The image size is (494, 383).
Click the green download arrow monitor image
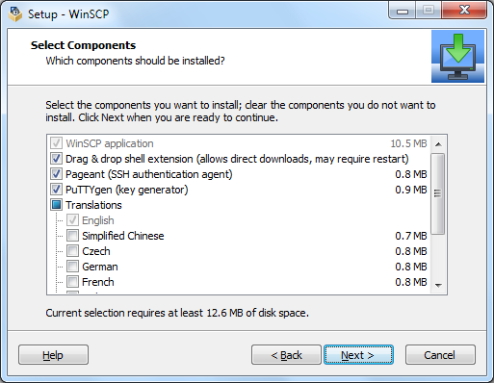click(457, 57)
